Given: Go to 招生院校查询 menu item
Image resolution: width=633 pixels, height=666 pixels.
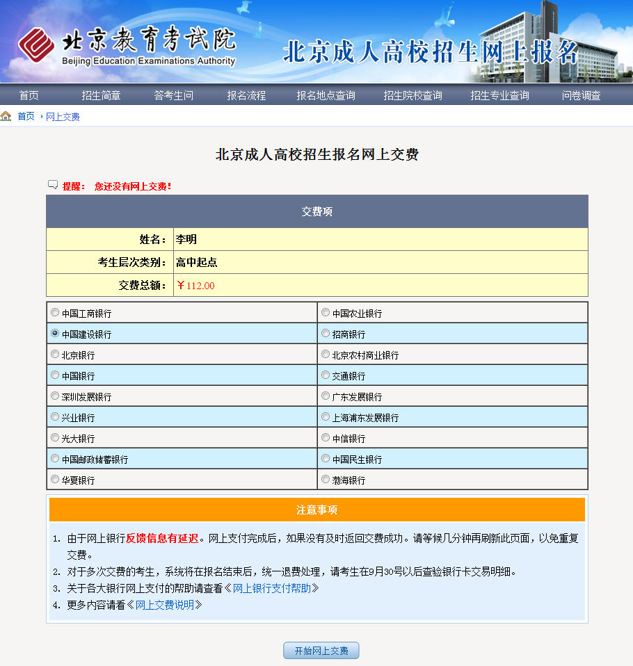Looking at the screenshot, I should (412, 95).
